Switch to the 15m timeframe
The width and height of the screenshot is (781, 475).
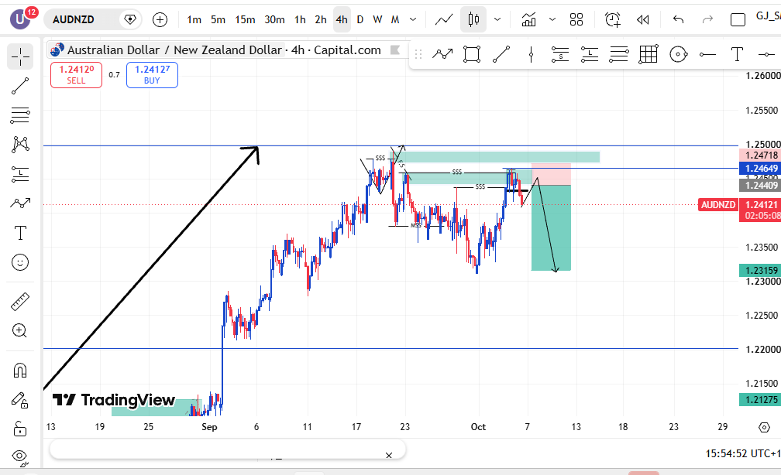pyautogui.click(x=245, y=19)
